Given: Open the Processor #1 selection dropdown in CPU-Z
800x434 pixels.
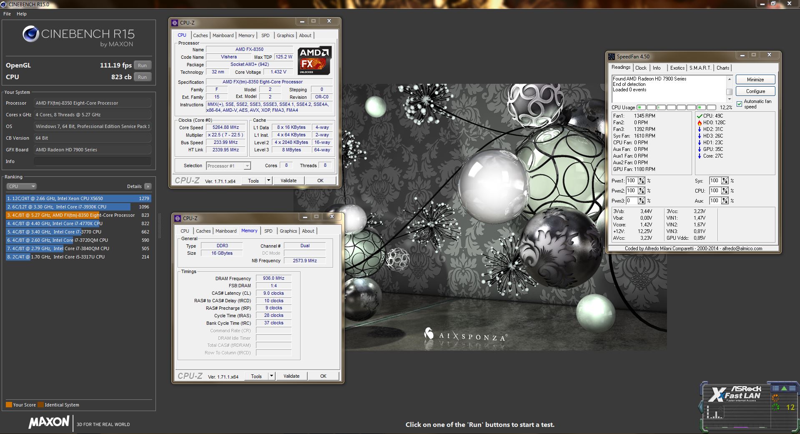Looking at the screenshot, I should tap(228, 166).
